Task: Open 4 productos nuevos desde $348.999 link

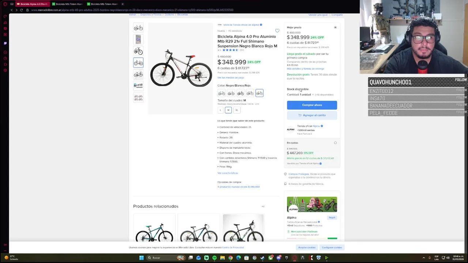Action: (x=238, y=187)
